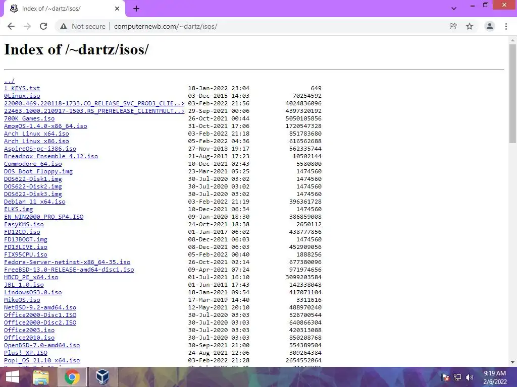Reload the current page
The height and width of the screenshot is (387, 517).
[x=43, y=26]
